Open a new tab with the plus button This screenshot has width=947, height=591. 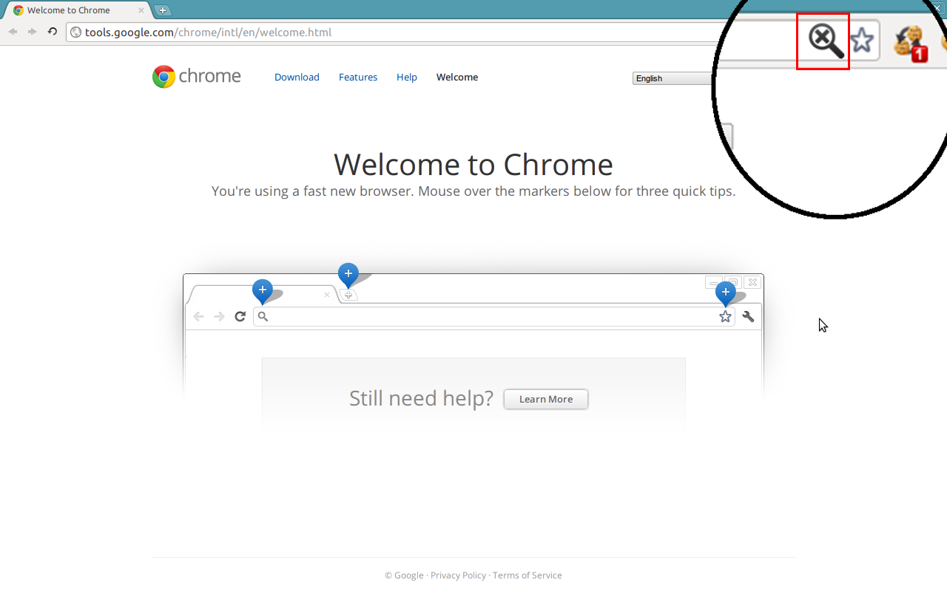coord(162,10)
